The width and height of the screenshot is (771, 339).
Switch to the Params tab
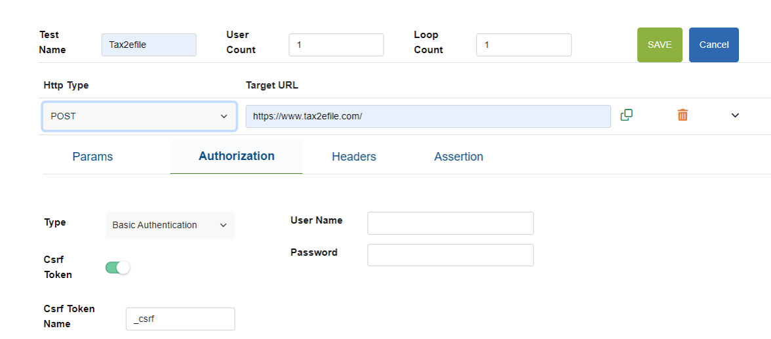92,157
